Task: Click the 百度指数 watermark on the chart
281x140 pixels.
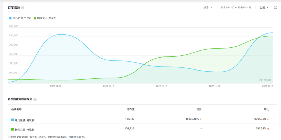Action: [x=265, y=80]
